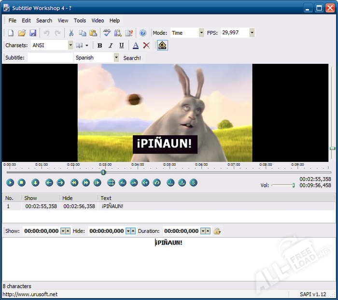The height and width of the screenshot is (300, 338).
Task: Open the FPS dropdown showing 29,997
Action: click(x=252, y=33)
